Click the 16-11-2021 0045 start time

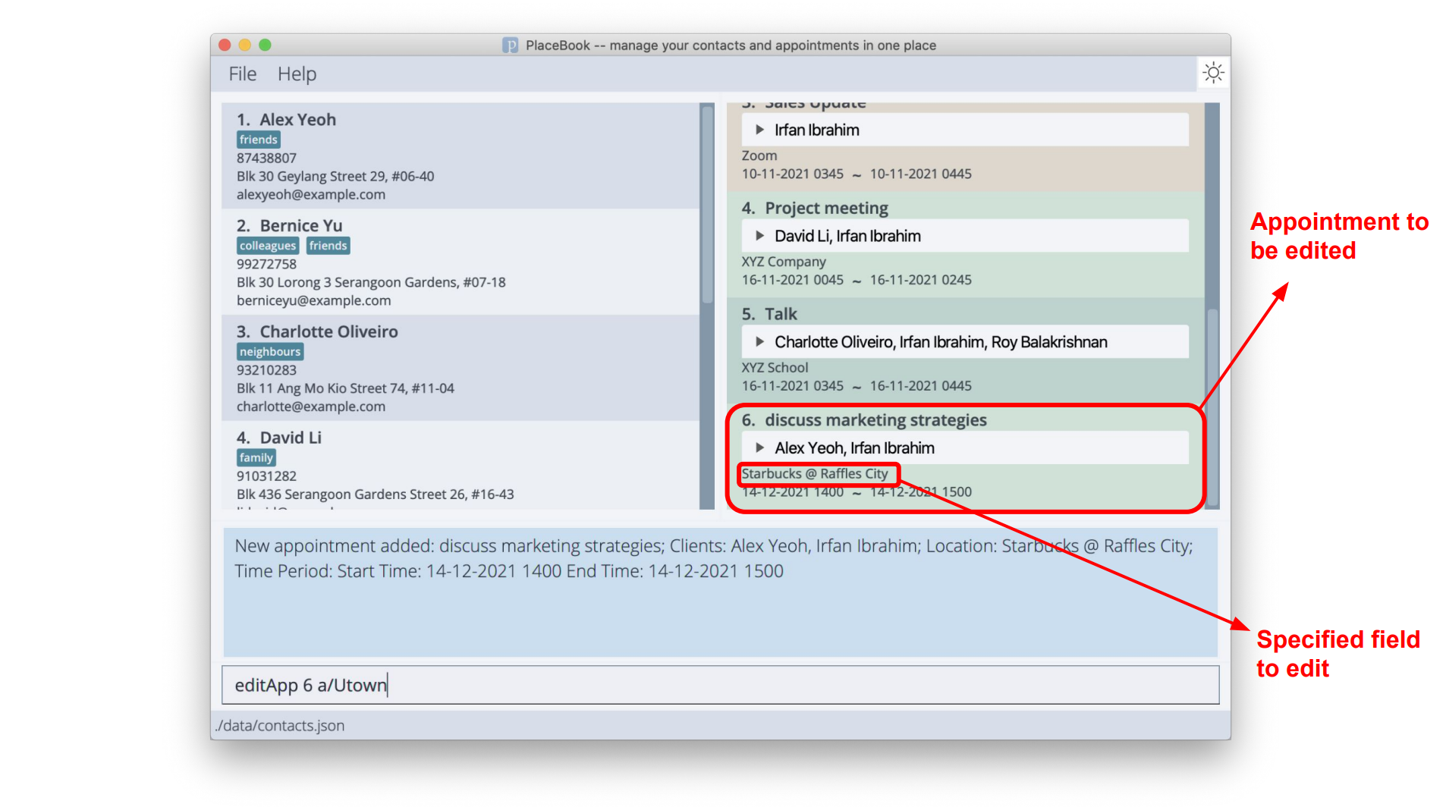tap(792, 280)
